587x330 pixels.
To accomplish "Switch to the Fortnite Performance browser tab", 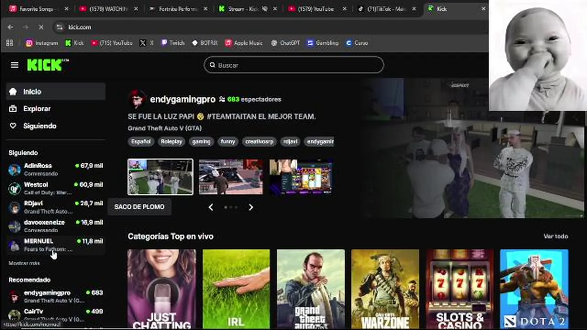I will click(x=178, y=9).
